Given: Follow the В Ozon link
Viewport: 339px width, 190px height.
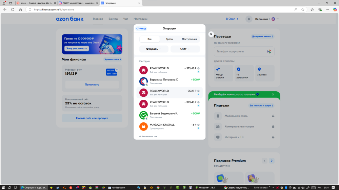Looking at the screenshot, I should 232,19.
